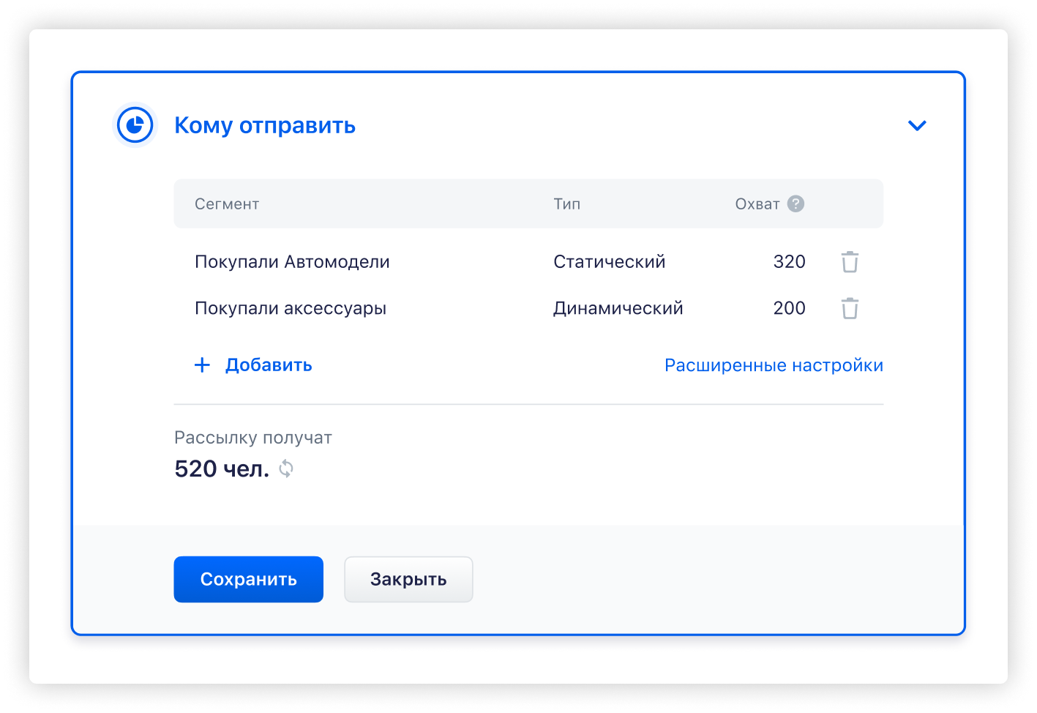Delete the Покупали Автомодели segment with the trash icon
The image size is (1037, 713).
point(850,262)
